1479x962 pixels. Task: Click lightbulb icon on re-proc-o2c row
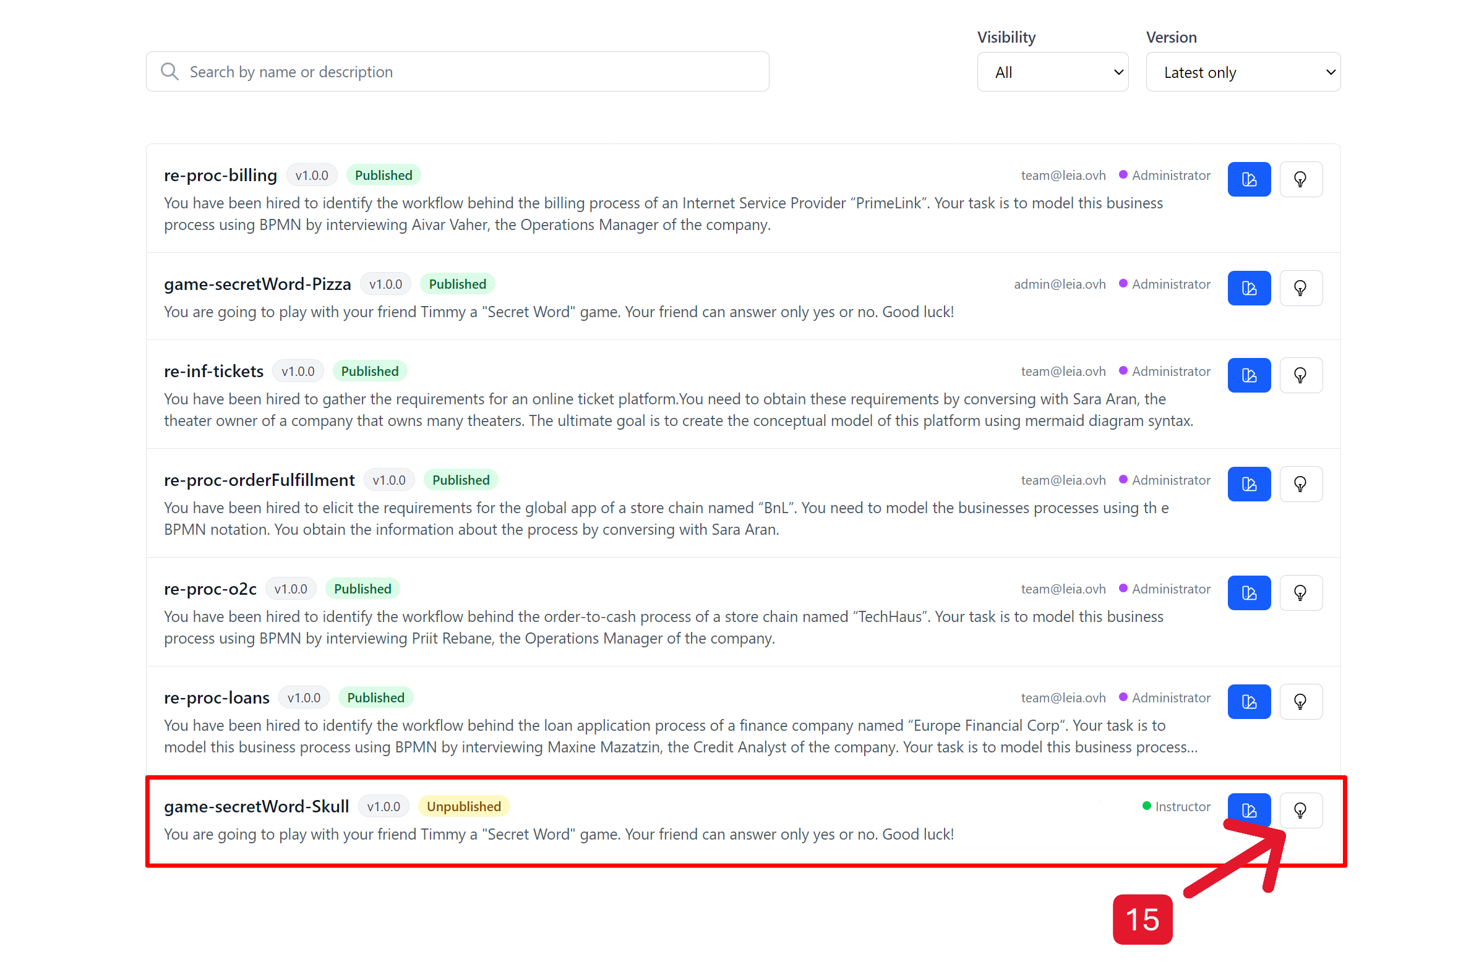1300,592
